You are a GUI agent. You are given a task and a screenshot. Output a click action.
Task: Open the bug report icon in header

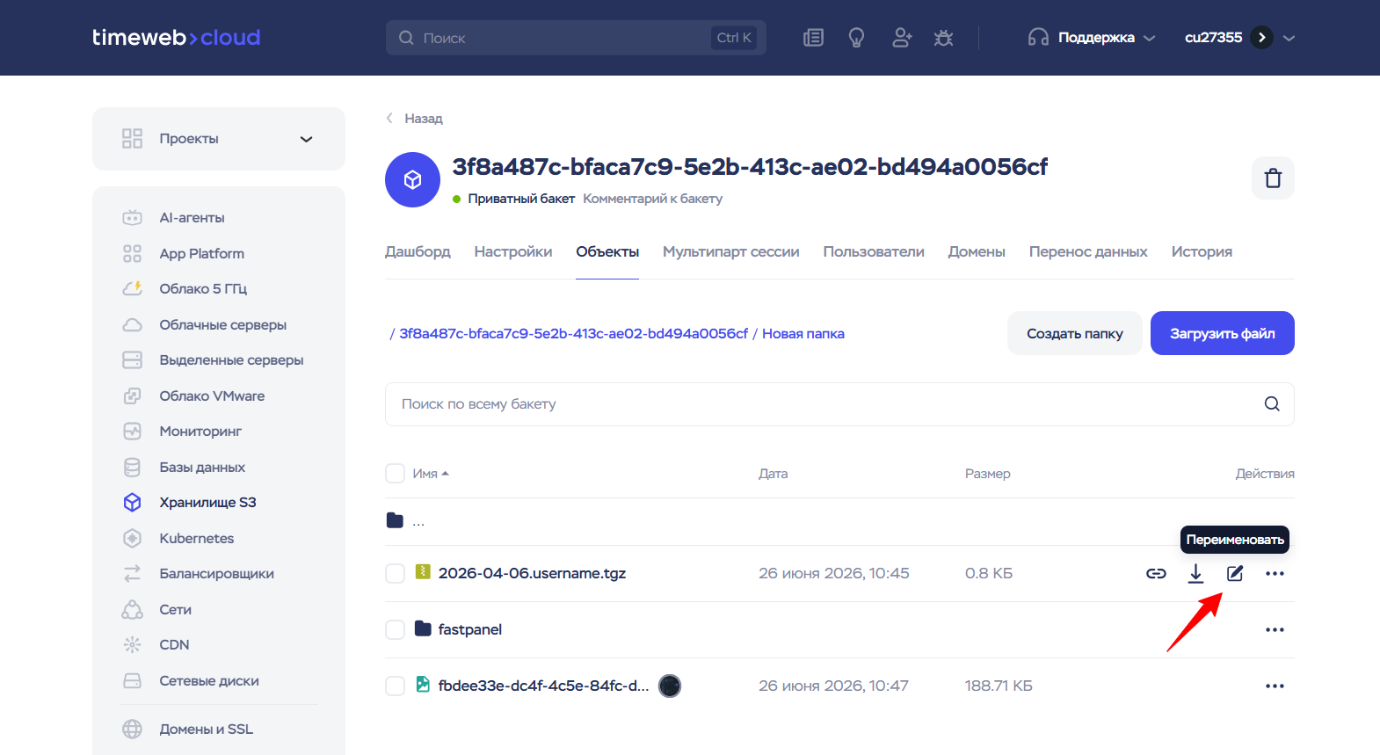tap(943, 38)
